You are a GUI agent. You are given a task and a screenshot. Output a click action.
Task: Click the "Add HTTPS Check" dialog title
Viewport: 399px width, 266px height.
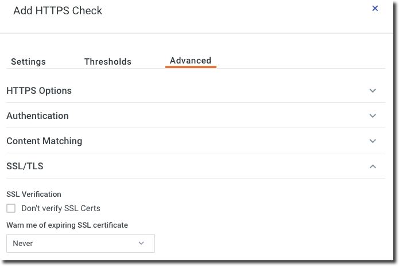point(57,10)
